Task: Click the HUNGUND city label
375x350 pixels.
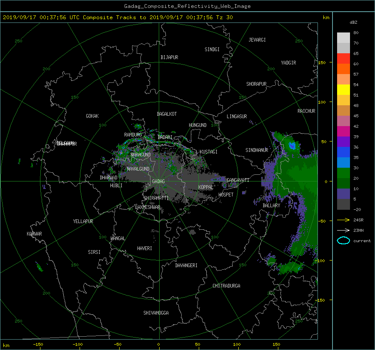Action: coord(197,125)
